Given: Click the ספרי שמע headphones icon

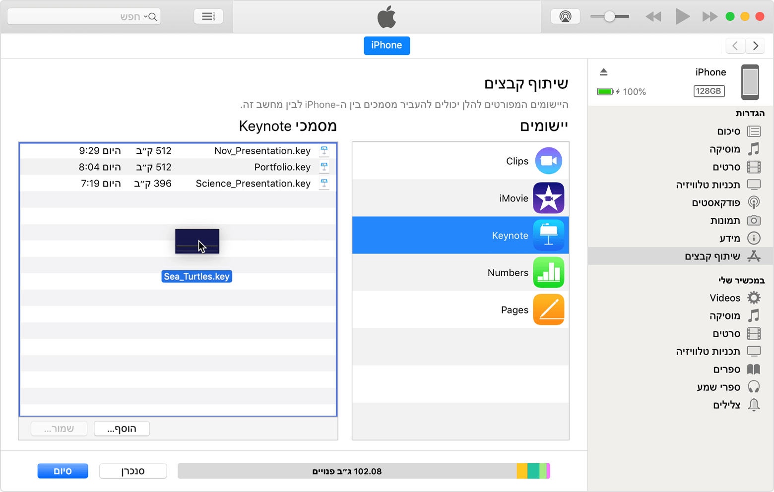Looking at the screenshot, I should (x=754, y=387).
